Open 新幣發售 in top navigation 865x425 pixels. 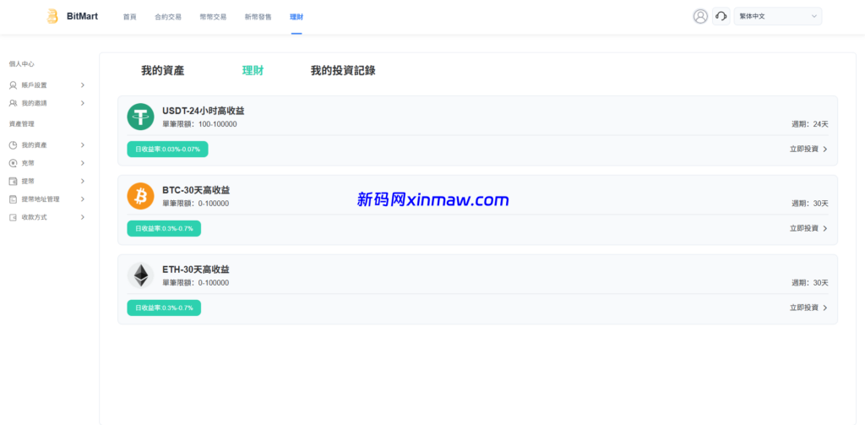pyautogui.click(x=258, y=17)
